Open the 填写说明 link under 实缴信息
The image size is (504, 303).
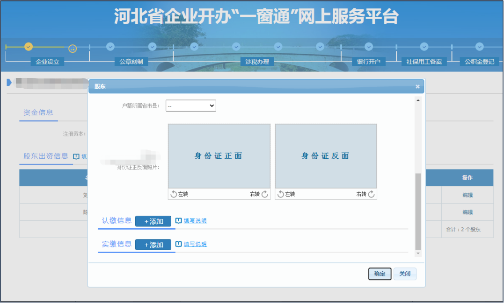pos(196,244)
